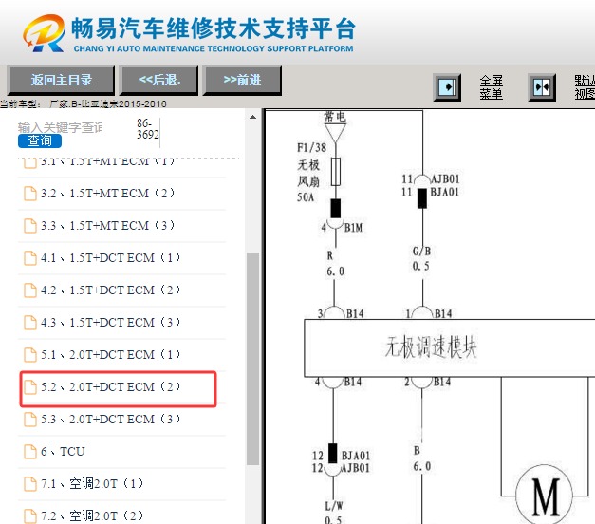Click the B1M connector label

353,228
